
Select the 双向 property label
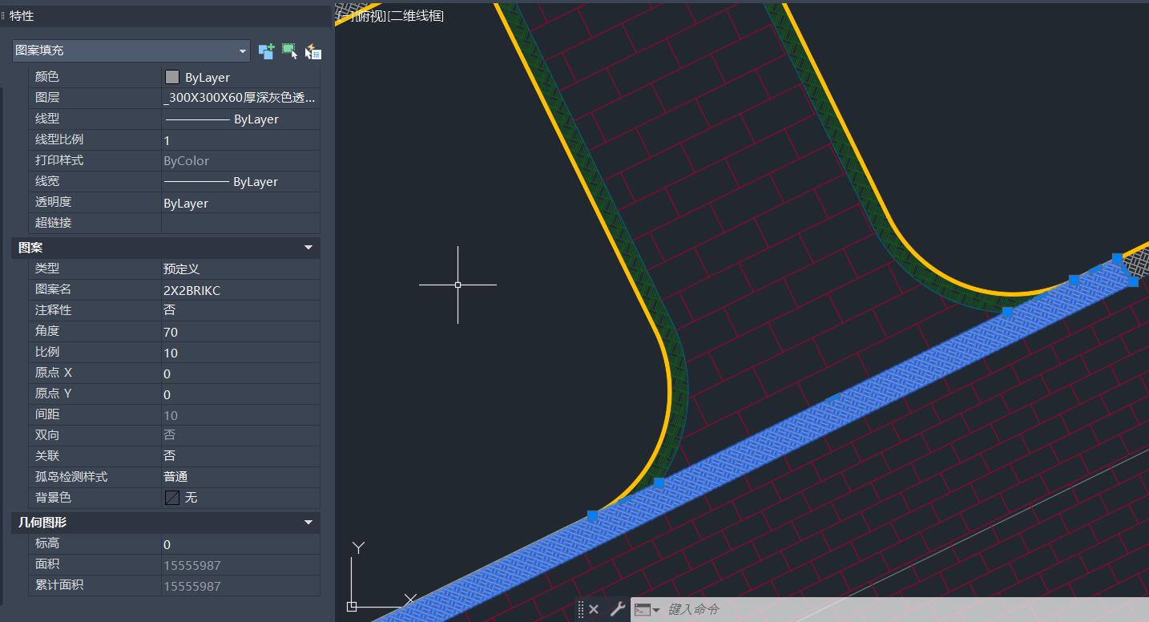pyautogui.click(x=47, y=435)
